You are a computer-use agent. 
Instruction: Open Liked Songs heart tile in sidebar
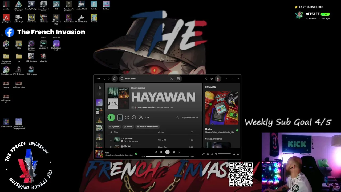tap(99, 102)
